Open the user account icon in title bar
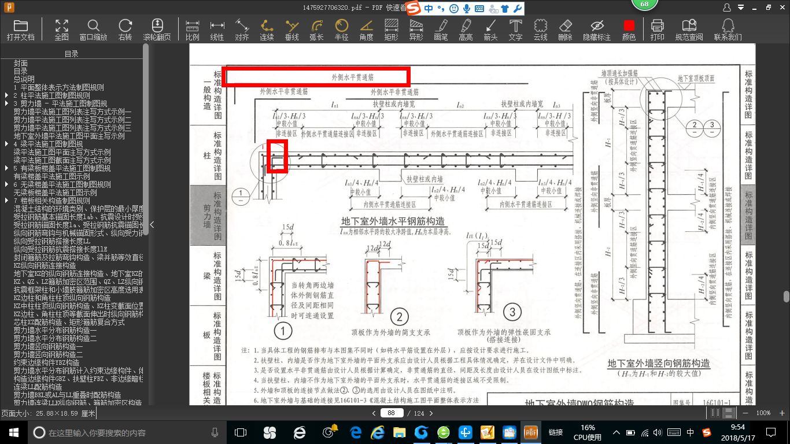790x444 pixels. click(x=727, y=8)
